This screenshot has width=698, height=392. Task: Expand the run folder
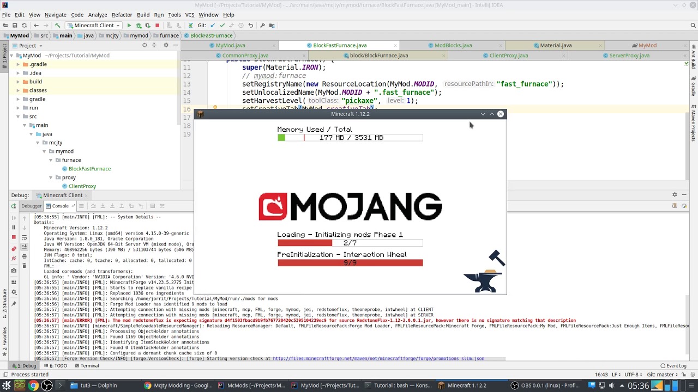coord(18,108)
